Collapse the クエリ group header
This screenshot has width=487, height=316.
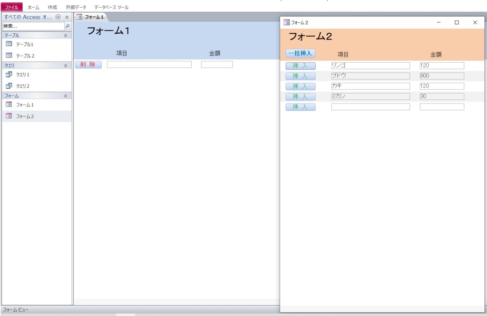(x=66, y=66)
